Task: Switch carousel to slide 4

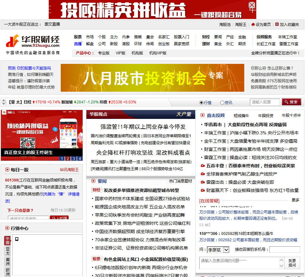Action: point(80,158)
